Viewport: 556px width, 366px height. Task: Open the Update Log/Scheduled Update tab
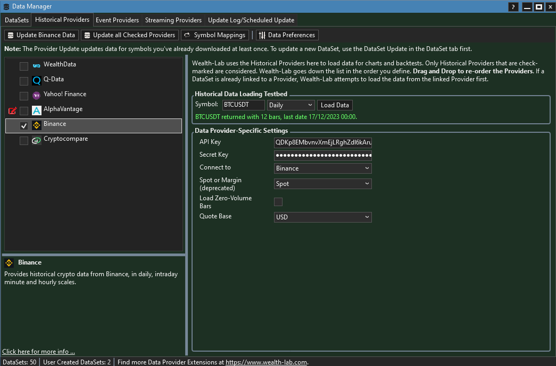click(x=251, y=20)
